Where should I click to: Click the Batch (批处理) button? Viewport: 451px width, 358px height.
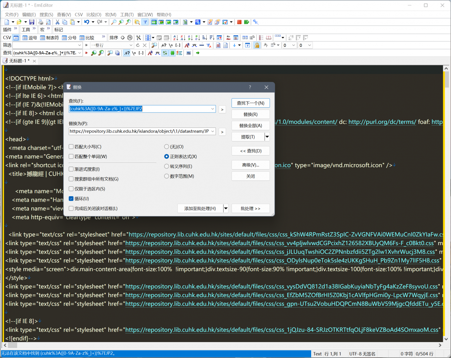pos(250,208)
